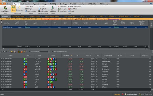The height and width of the screenshot is (96, 153).
Task: Click the orange bar chart icon
Action: [x=22, y=52]
